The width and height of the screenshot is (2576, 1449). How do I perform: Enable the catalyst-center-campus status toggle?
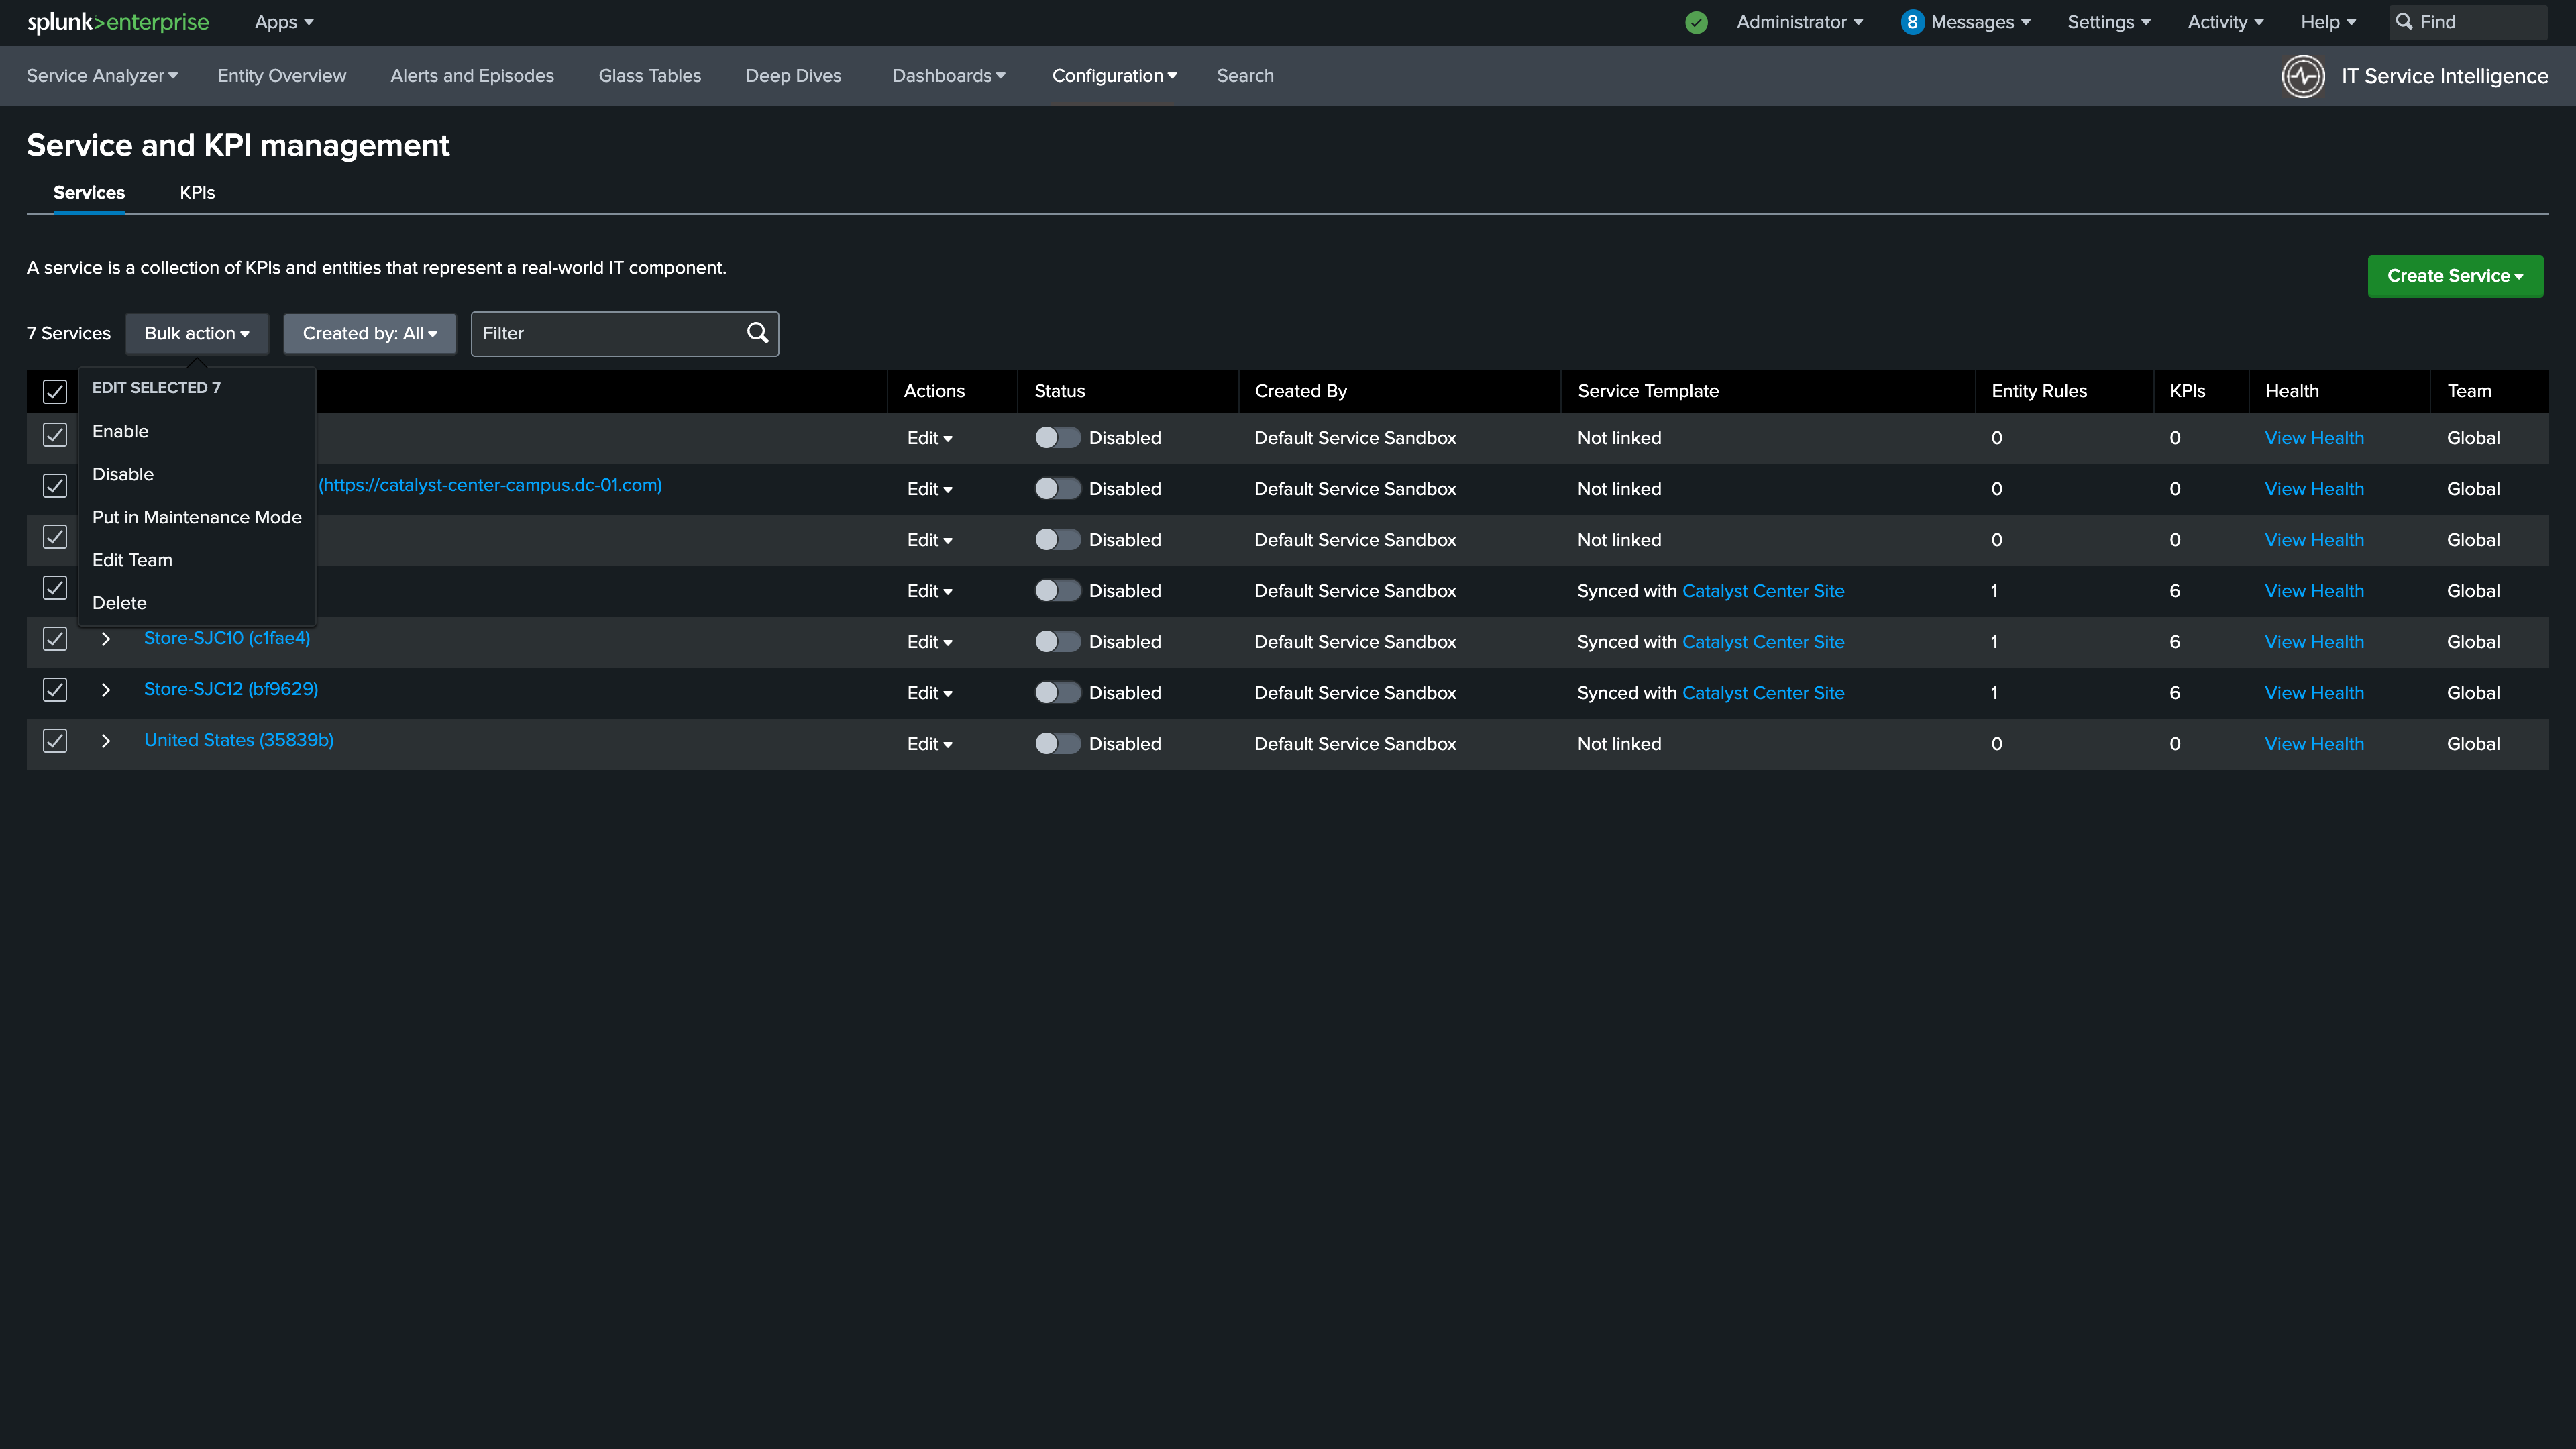coord(1057,488)
